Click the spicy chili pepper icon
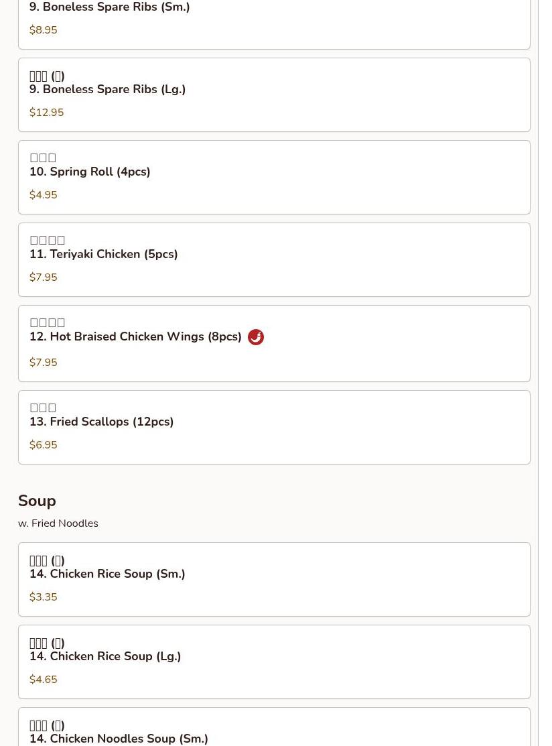The image size is (552, 746). [x=256, y=337]
